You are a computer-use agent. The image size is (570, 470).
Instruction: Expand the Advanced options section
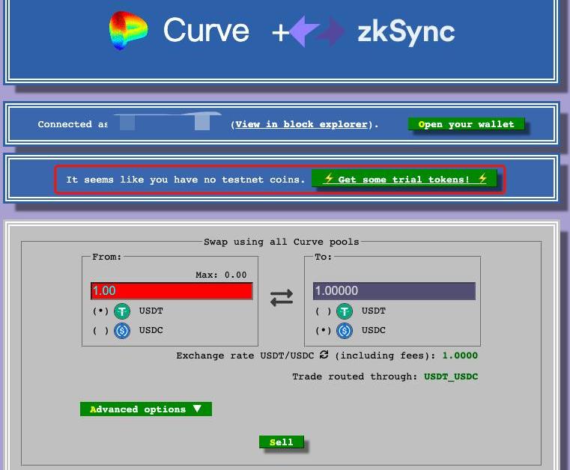[145, 409]
